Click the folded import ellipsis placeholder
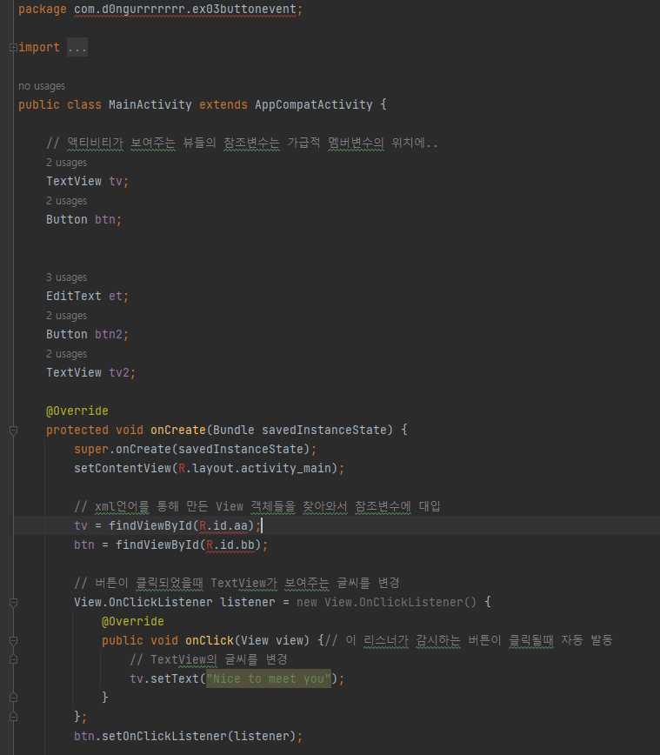660x755 pixels. point(77,47)
